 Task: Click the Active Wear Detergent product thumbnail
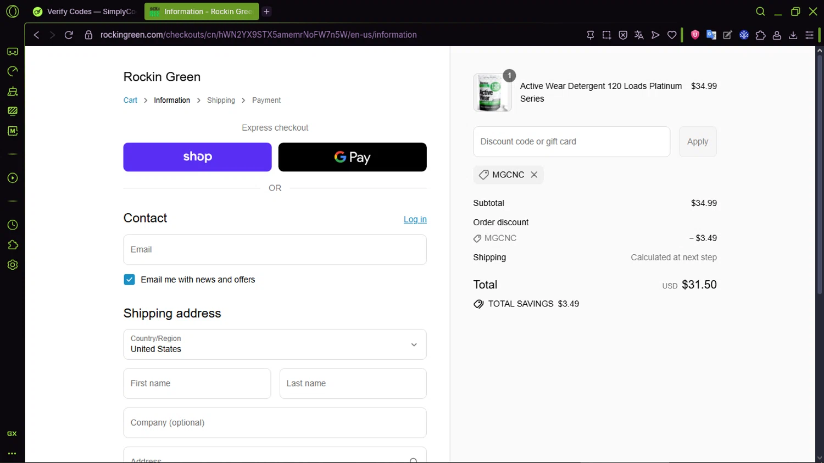pyautogui.click(x=492, y=92)
